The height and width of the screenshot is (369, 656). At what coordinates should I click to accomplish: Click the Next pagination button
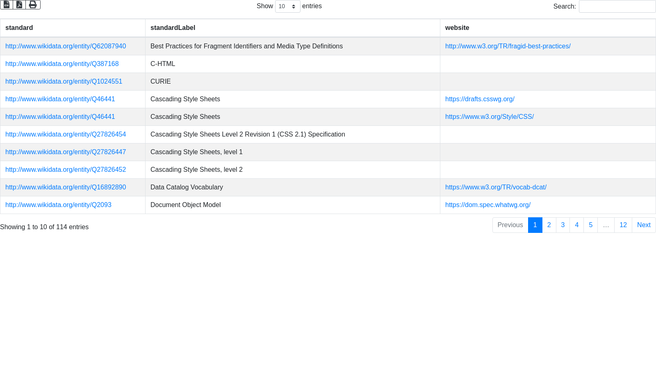click(644, 225)
